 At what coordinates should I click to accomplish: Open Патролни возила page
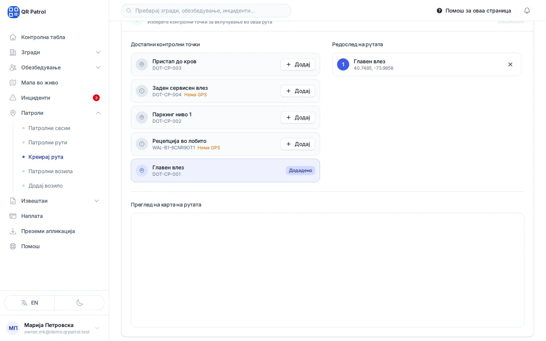pyautogui.click(x=50, y=171)
